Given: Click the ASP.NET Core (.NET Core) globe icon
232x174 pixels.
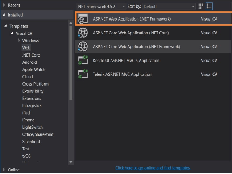Looking at the screenshot, I should (83, 33).
